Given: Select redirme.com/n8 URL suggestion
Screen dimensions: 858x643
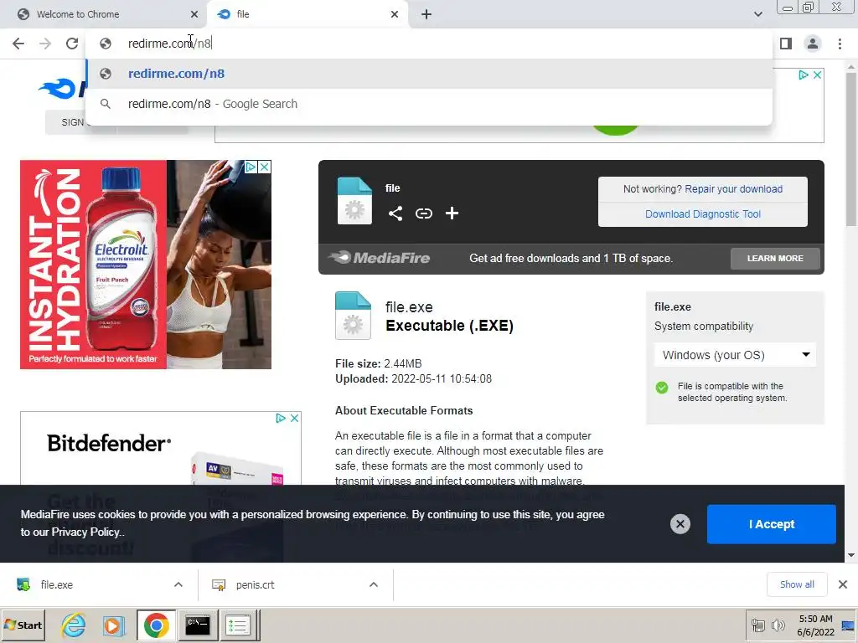Looking at the screenshot, I should coord(429,74).
